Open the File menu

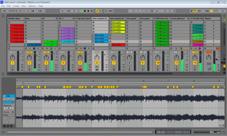click(3, 6)
